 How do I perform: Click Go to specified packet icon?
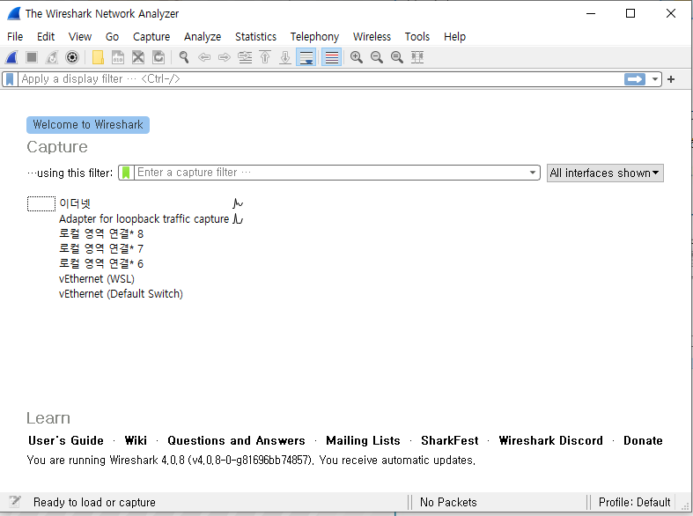[x=245, y=57]
